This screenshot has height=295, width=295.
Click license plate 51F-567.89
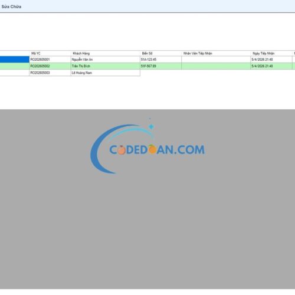pyautogui.click(x=160, y=66)
